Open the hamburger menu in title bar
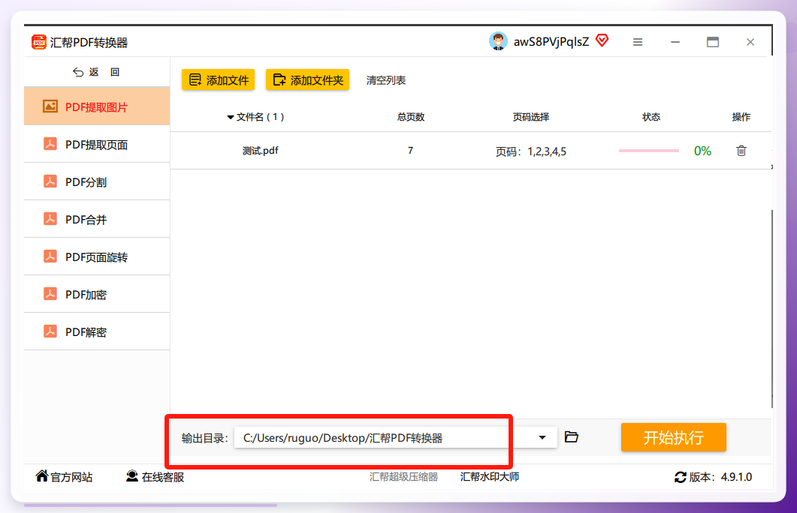This screenshot has width=797, height=513. pos(638,42)
